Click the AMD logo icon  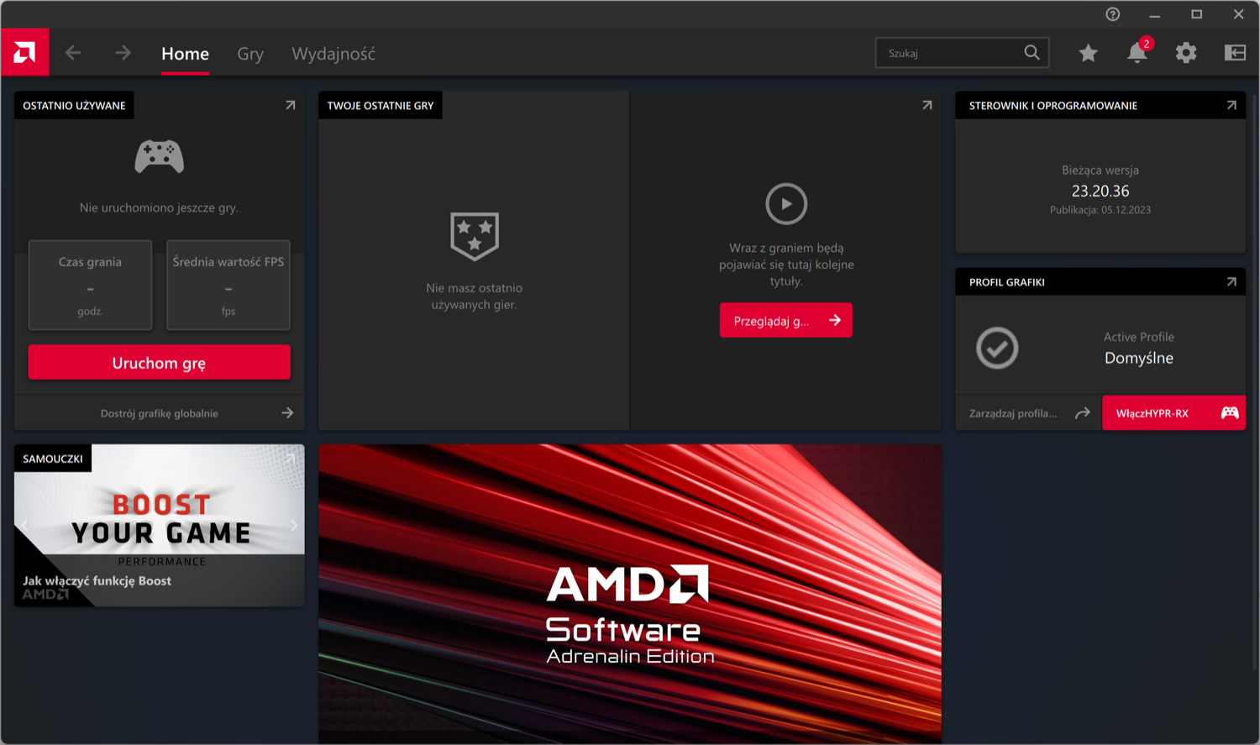pos(24,52)
